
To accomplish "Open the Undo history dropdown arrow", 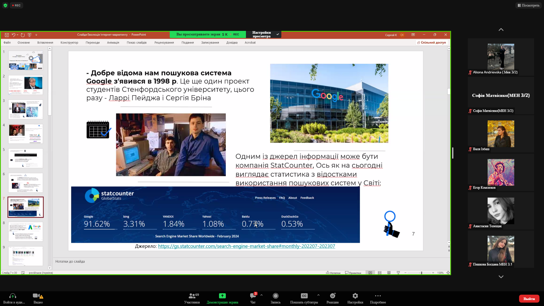I will pyautogui.click(x=18, y=35).
